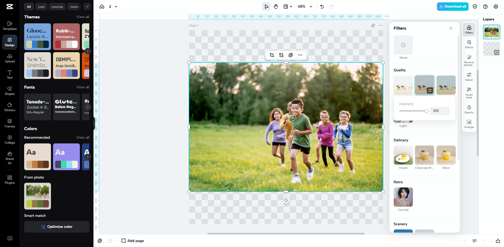Select the hand pan tool

276,7
